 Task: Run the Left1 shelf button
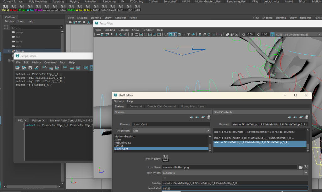121,8
